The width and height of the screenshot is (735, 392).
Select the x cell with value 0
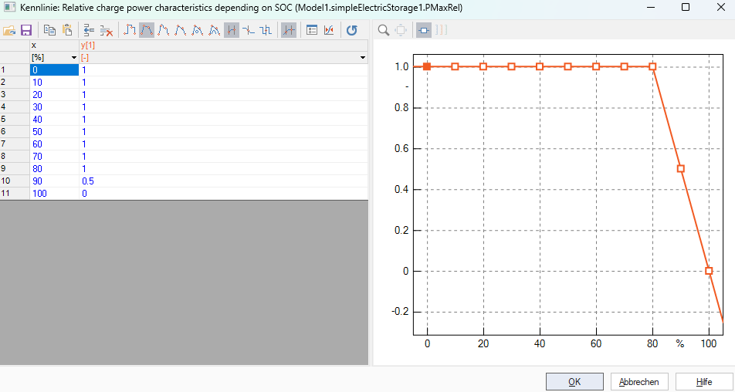[x=54, y=69]
